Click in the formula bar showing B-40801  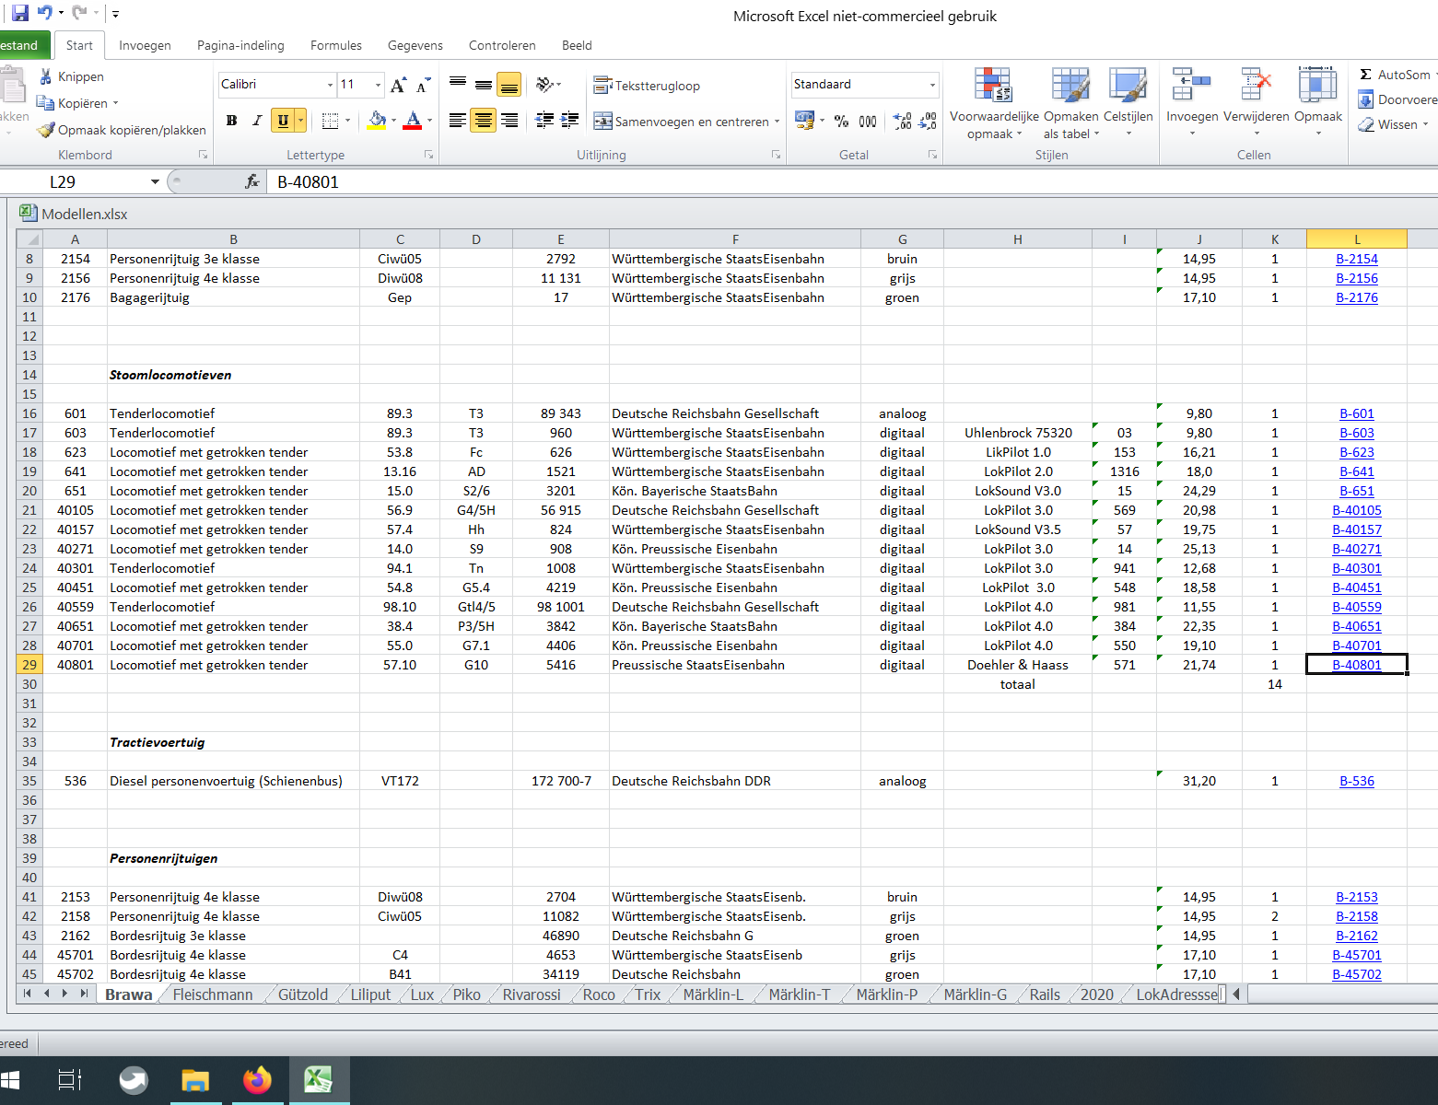(x=852, y=181)
